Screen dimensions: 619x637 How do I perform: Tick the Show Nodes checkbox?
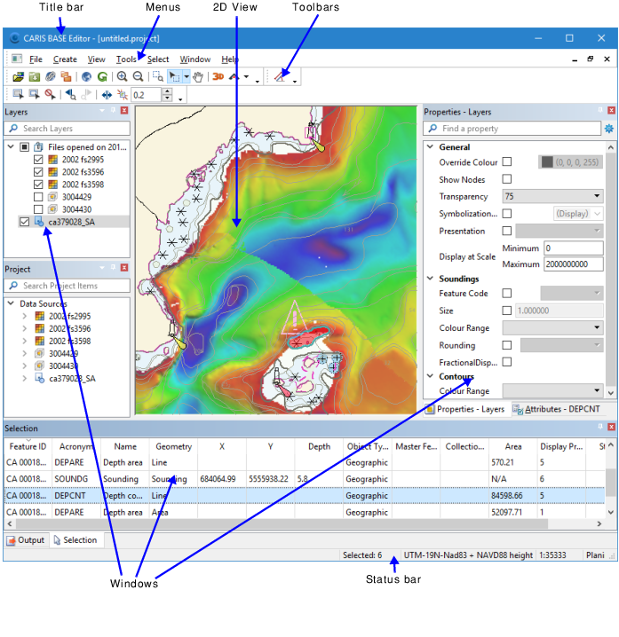tap(507, 179)
